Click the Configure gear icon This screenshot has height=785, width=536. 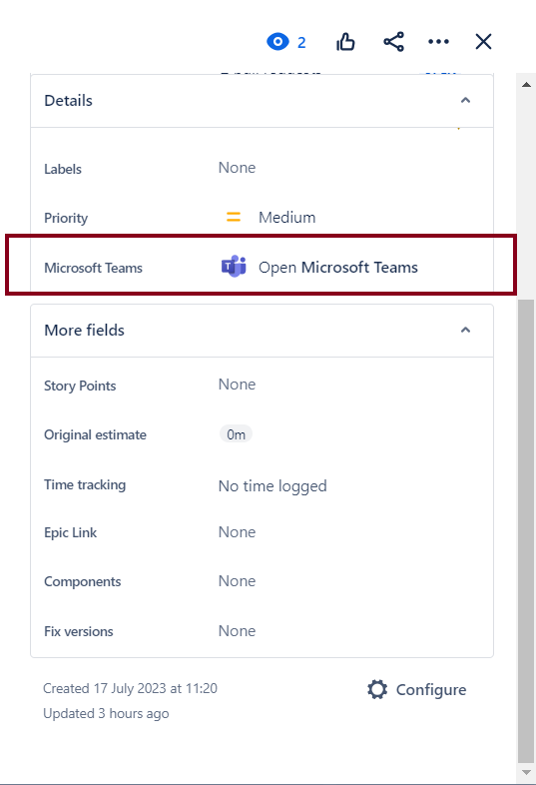377,689
